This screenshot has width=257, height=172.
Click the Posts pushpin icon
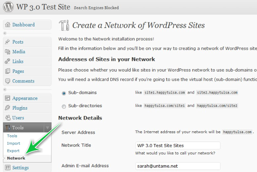pos(7,42)
